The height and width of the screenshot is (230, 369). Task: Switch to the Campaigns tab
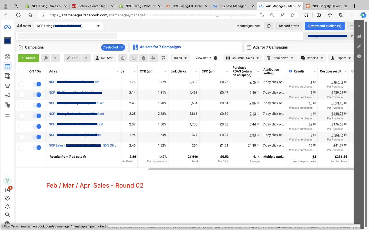pyautogui.click(x=34, y=47)
